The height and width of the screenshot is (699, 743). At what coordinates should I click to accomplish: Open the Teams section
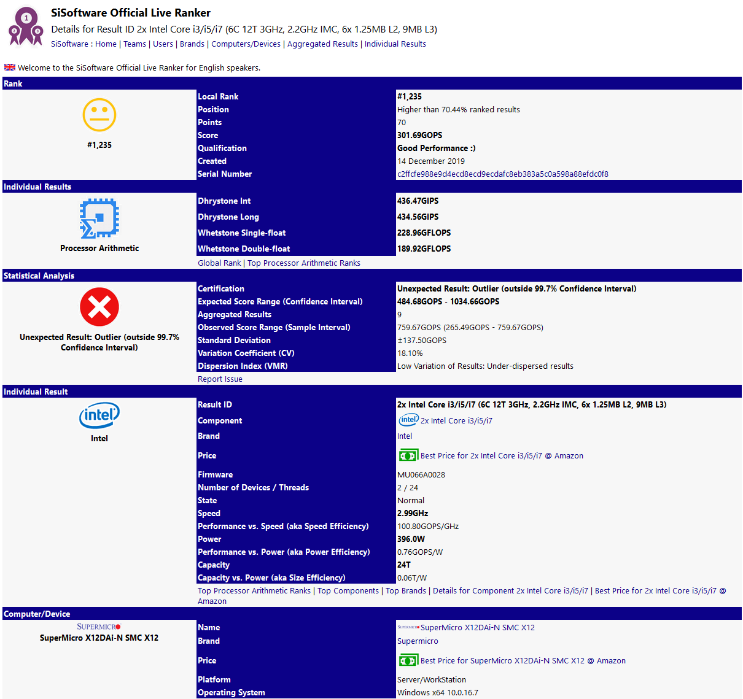coord(134,44)
